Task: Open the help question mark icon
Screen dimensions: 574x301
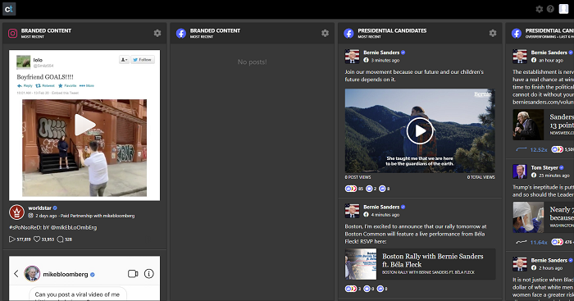Action: click(x=550, y=9)
